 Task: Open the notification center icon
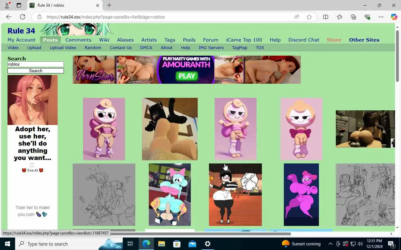391,244
